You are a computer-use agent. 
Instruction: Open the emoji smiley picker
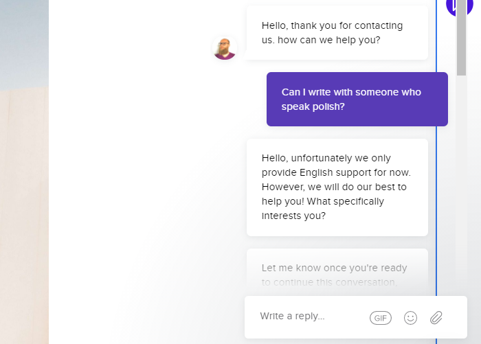point(410,318)
